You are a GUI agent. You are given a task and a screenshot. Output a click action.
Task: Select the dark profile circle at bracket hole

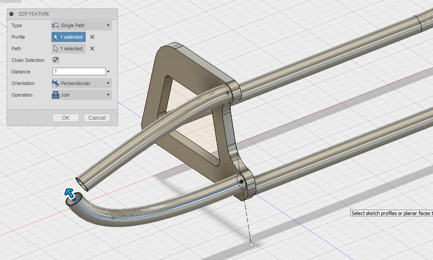point(241,182)
